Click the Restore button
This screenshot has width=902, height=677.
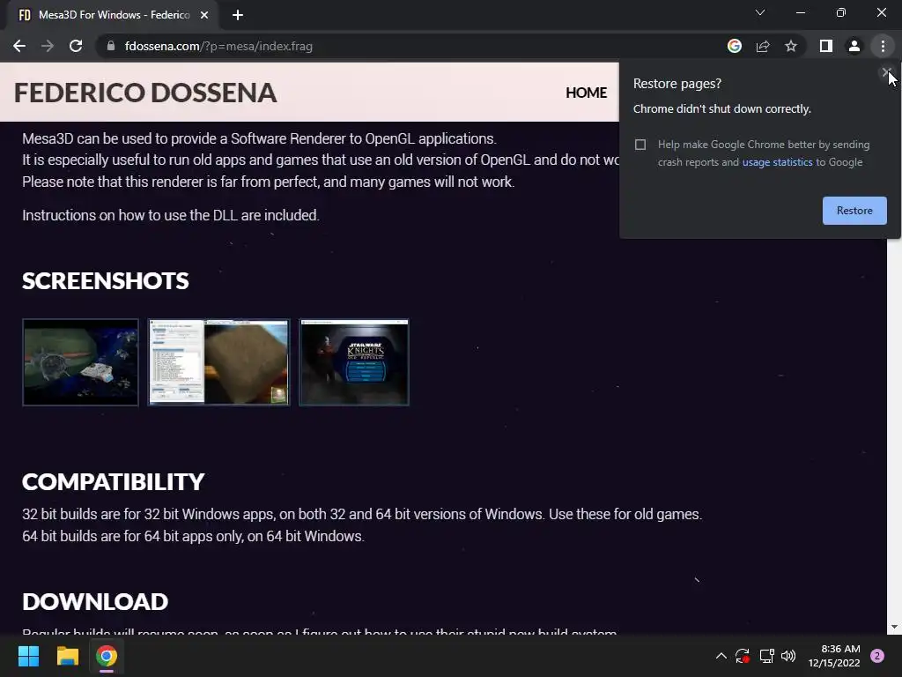tap(854, 211)
